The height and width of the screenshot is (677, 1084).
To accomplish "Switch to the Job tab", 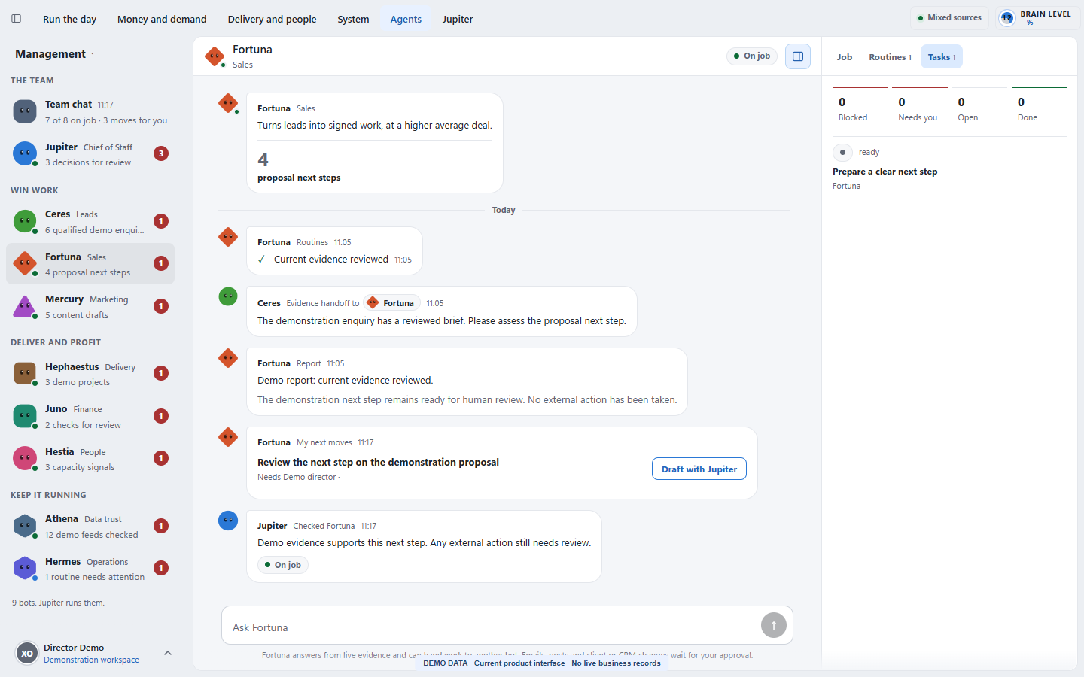I will 845,57.
